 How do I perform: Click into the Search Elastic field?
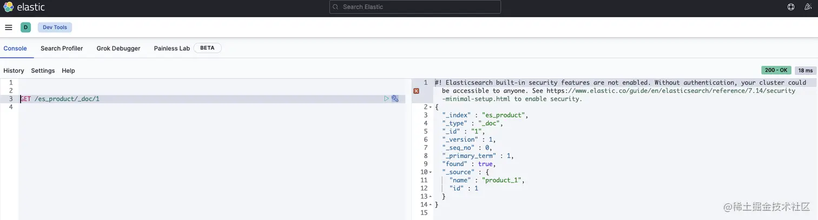tap(415, 7)
